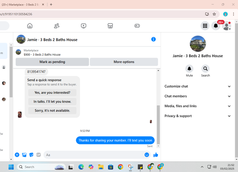
Task: Open the account profile avatar menu
Action: tap(227, 26)
